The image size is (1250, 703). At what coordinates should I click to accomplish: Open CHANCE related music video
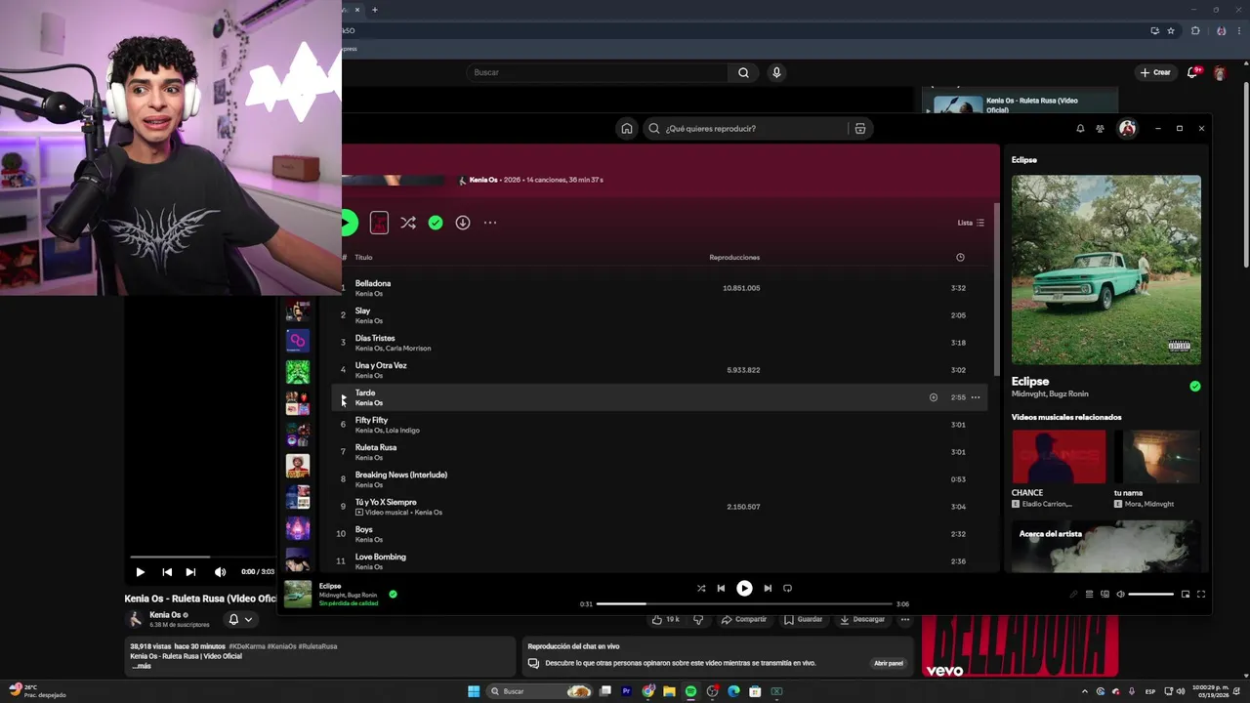coord(1059,457)
